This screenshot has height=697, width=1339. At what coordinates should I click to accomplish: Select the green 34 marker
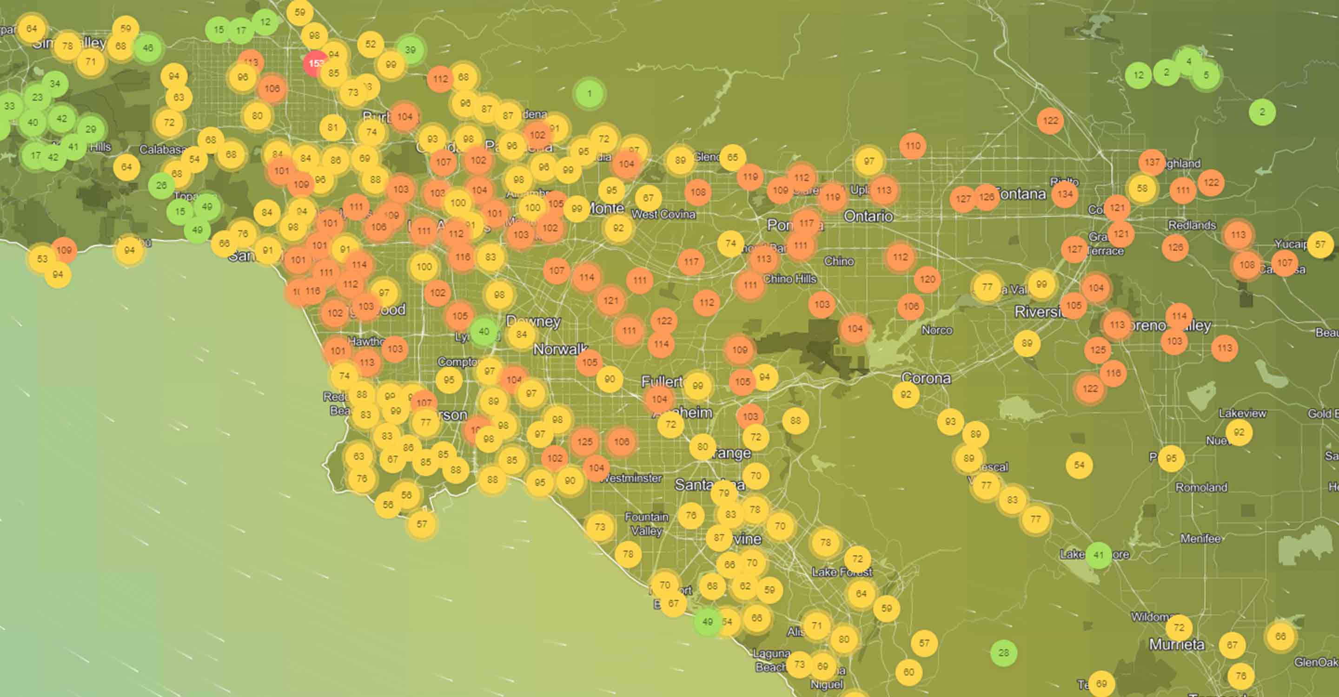point(54,84)
